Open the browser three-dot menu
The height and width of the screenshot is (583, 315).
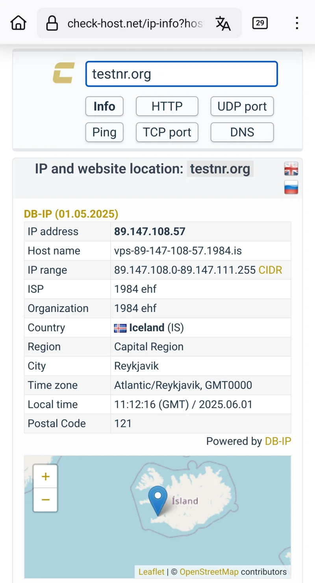297,23
